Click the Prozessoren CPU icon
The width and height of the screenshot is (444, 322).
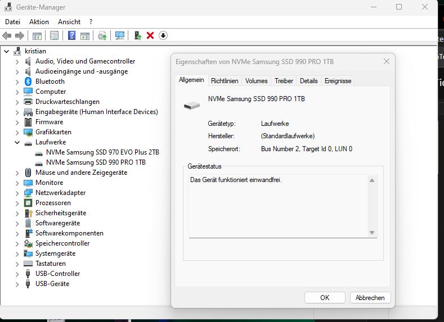click(x=28, y=203)
